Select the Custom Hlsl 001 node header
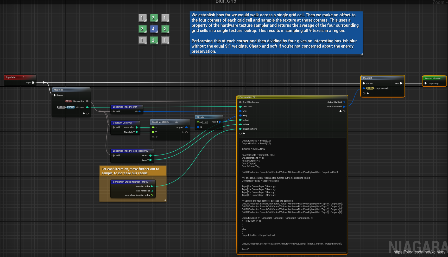 (x=292, y=97)
